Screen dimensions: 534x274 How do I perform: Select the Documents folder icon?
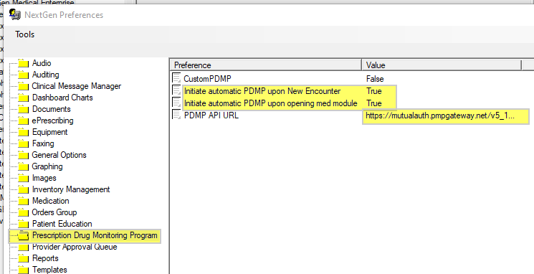click(x=23, y=109)
